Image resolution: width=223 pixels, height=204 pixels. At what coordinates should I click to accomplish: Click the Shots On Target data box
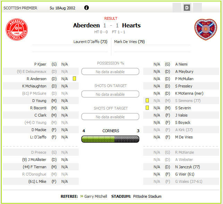coord(110,94)
